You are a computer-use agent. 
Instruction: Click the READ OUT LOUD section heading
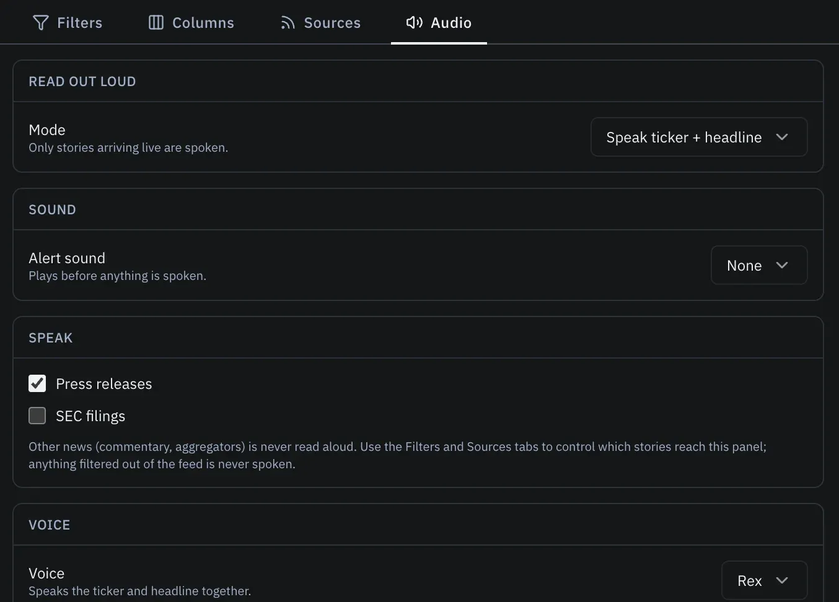click(x=82, y=82)
